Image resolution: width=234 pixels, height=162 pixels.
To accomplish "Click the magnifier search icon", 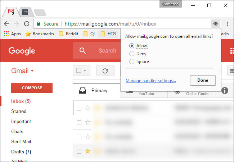I will (82, 51).
